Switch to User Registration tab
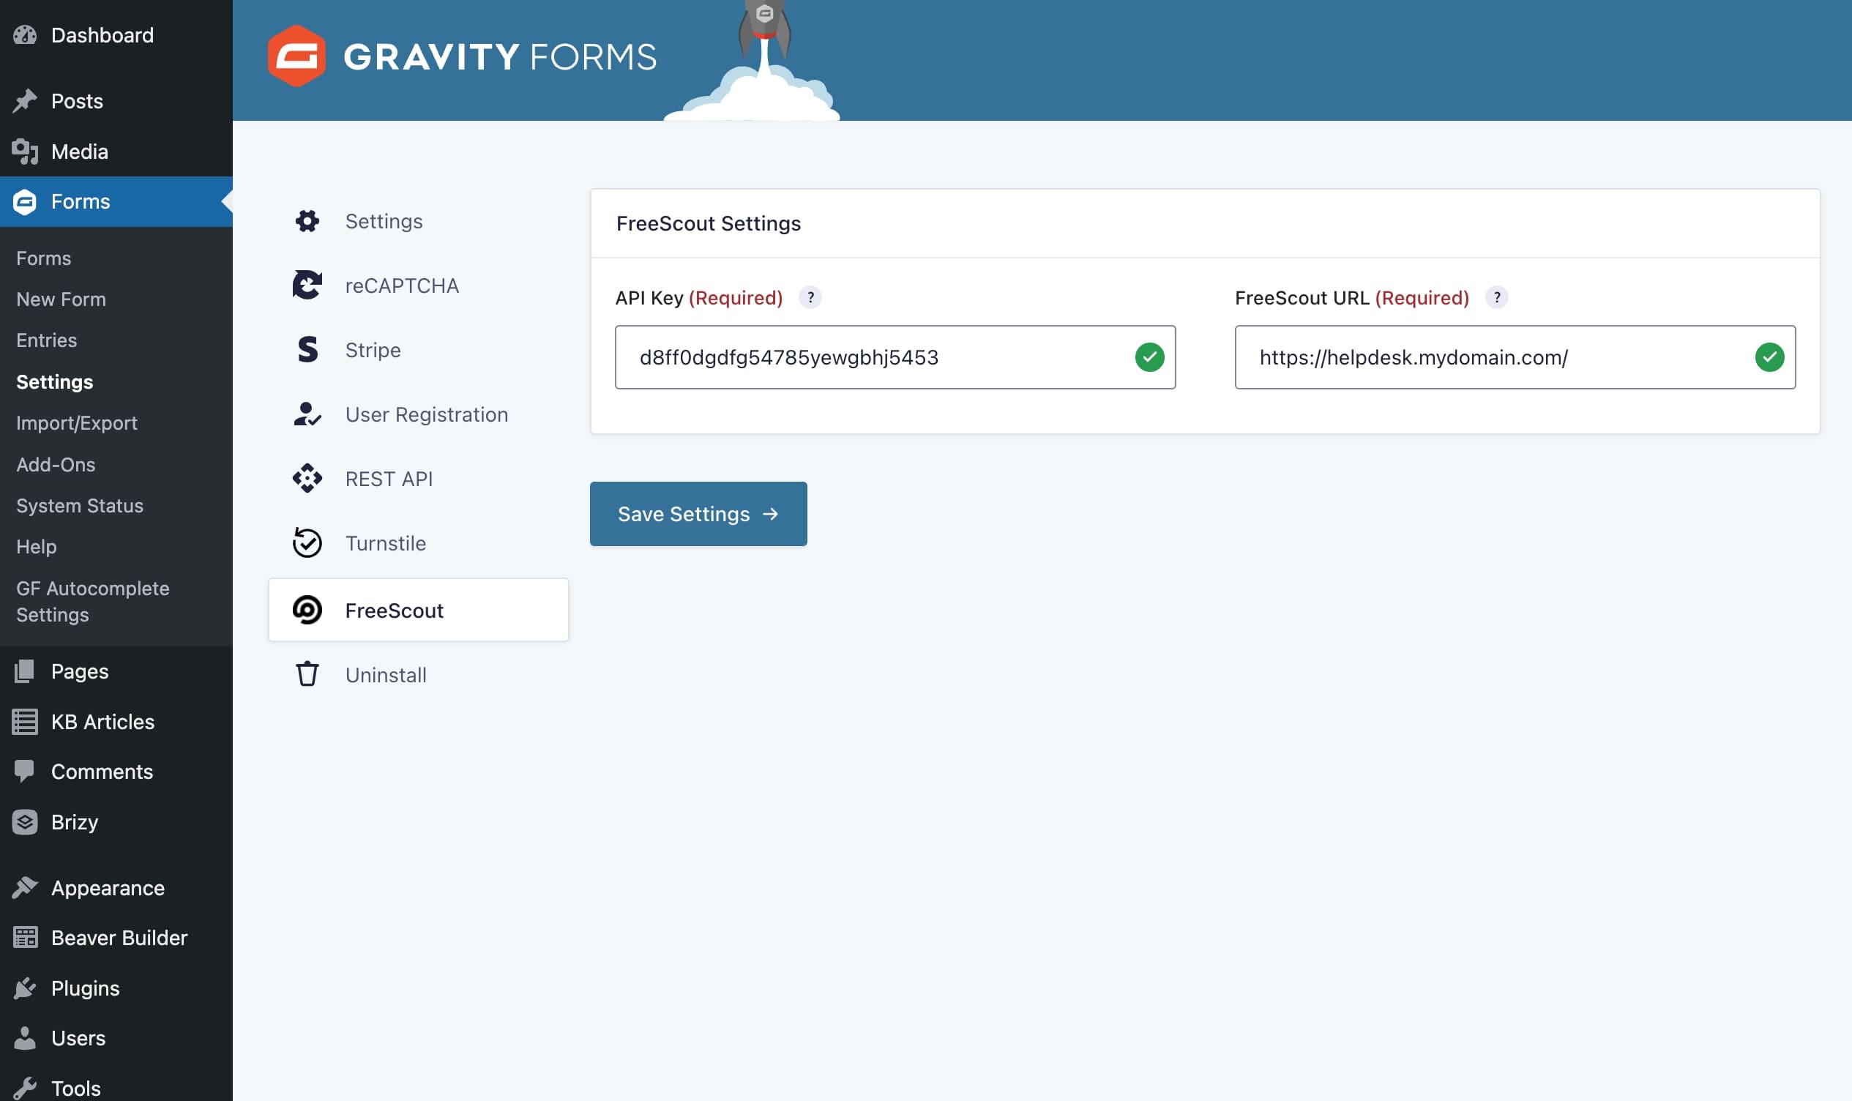 (x=418, y=414)
